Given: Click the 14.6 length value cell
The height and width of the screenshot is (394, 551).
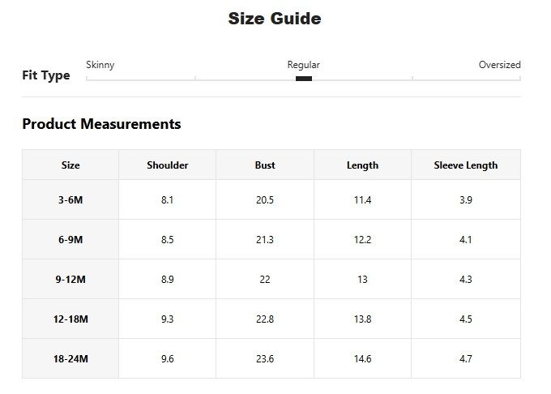Looking at the screenshot, I should (x=362, y=359).
